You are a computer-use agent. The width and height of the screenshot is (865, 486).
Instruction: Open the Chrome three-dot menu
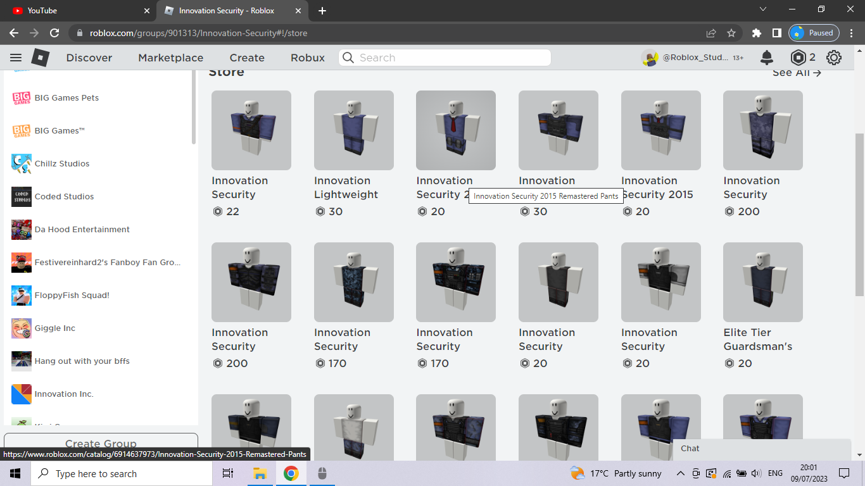[851, 33]
